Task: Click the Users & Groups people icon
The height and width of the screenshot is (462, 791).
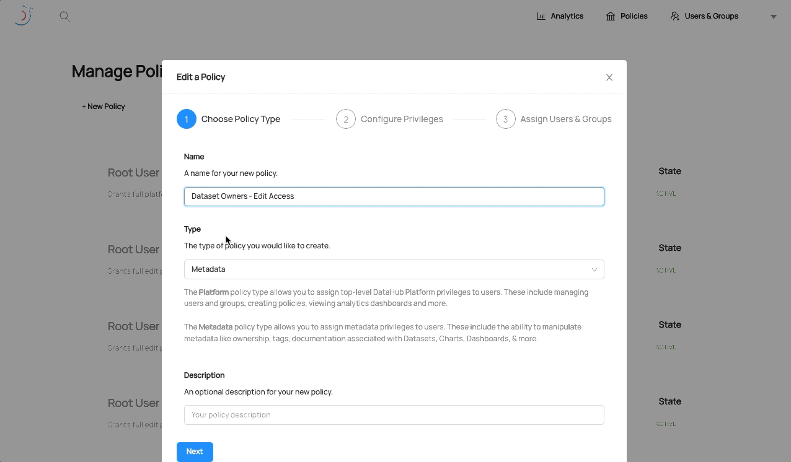Action: [x=675, y=16]
